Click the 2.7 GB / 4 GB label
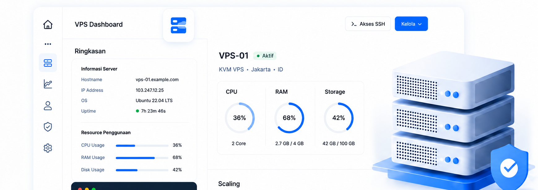 [x=289, y=143]
